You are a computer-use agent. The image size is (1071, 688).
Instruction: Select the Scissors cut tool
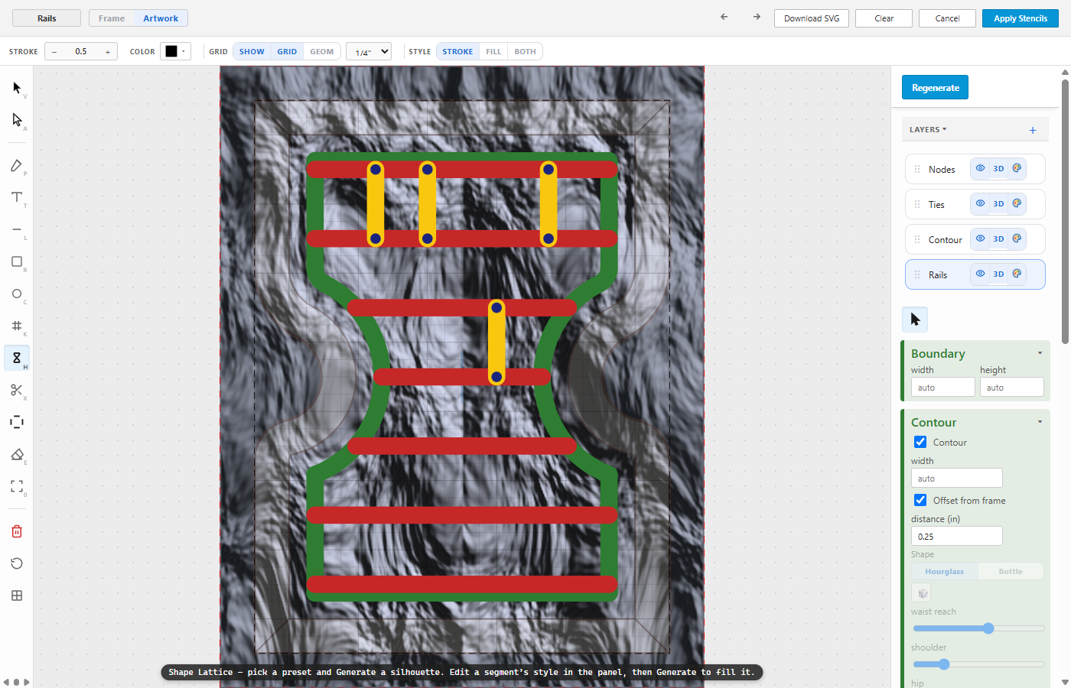tap(17, 390)
